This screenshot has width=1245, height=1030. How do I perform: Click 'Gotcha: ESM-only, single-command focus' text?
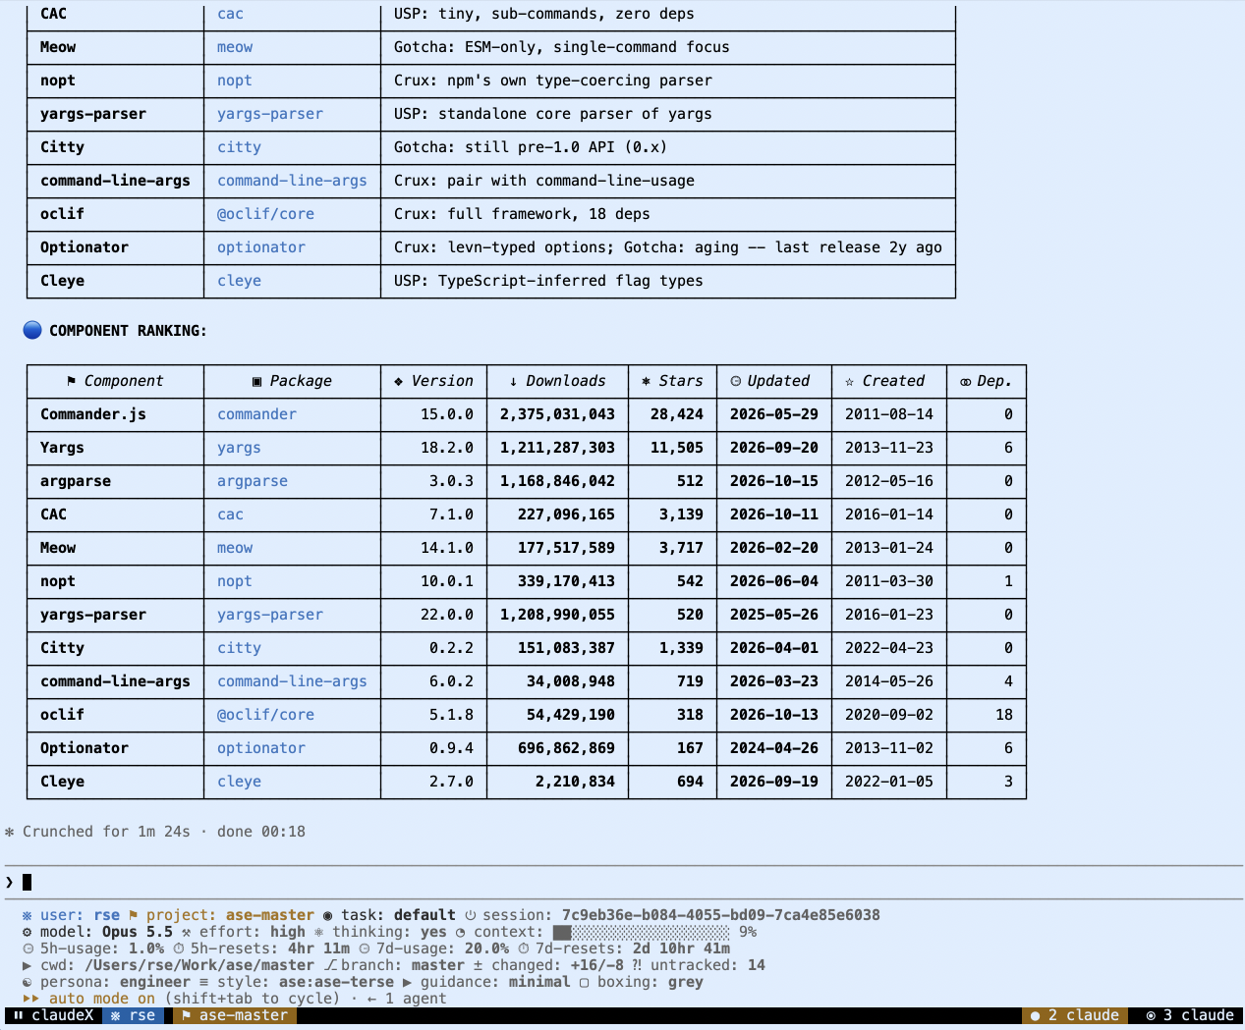coord(562,47)
